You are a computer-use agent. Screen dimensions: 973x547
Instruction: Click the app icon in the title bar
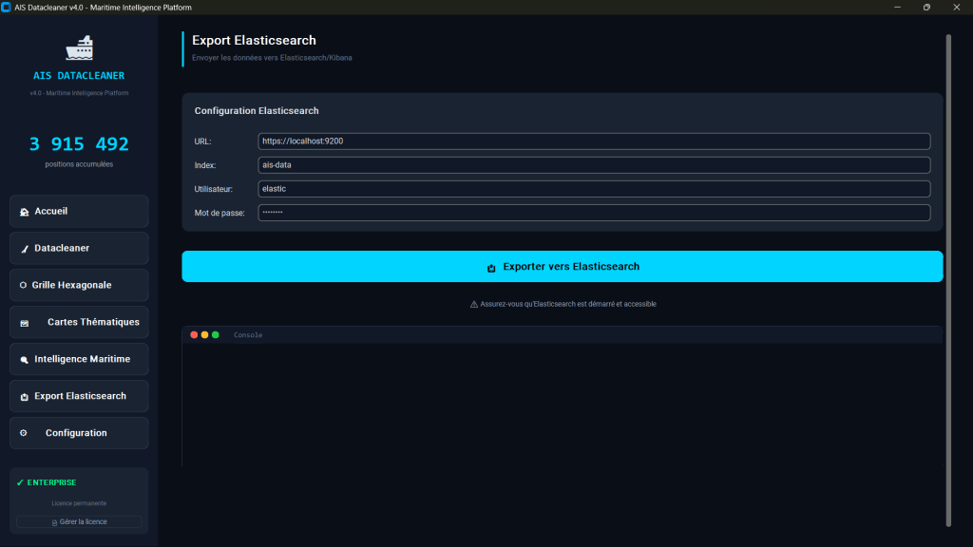[7, 7]
